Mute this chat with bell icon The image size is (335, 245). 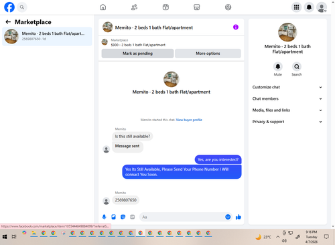tap(278, 66)
